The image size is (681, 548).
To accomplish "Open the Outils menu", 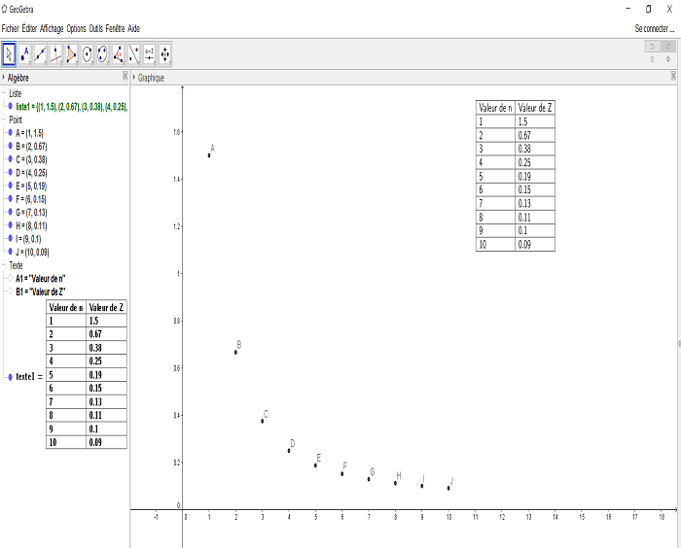I will (x=95, y=29).
